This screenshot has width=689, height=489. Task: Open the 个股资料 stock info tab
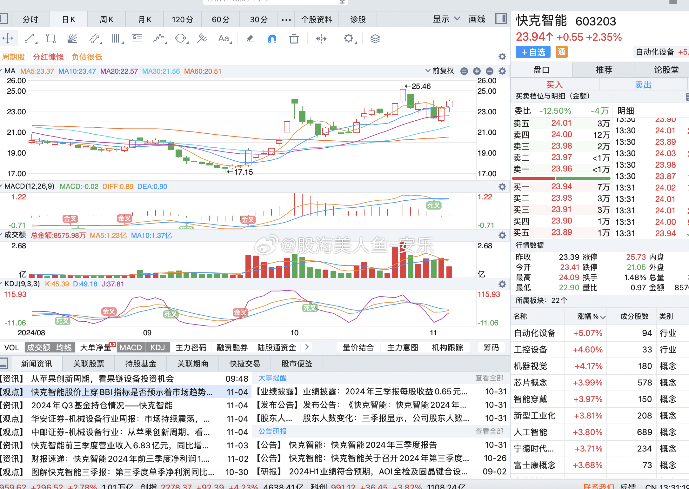click(317, 20)
